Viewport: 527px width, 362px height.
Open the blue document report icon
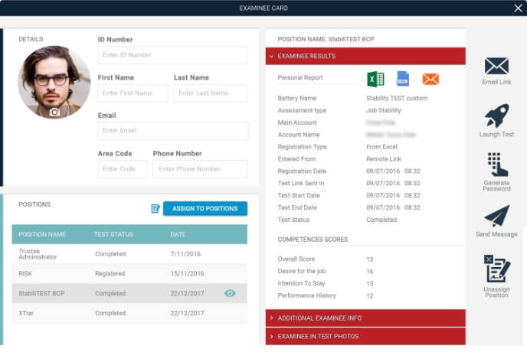402,79
